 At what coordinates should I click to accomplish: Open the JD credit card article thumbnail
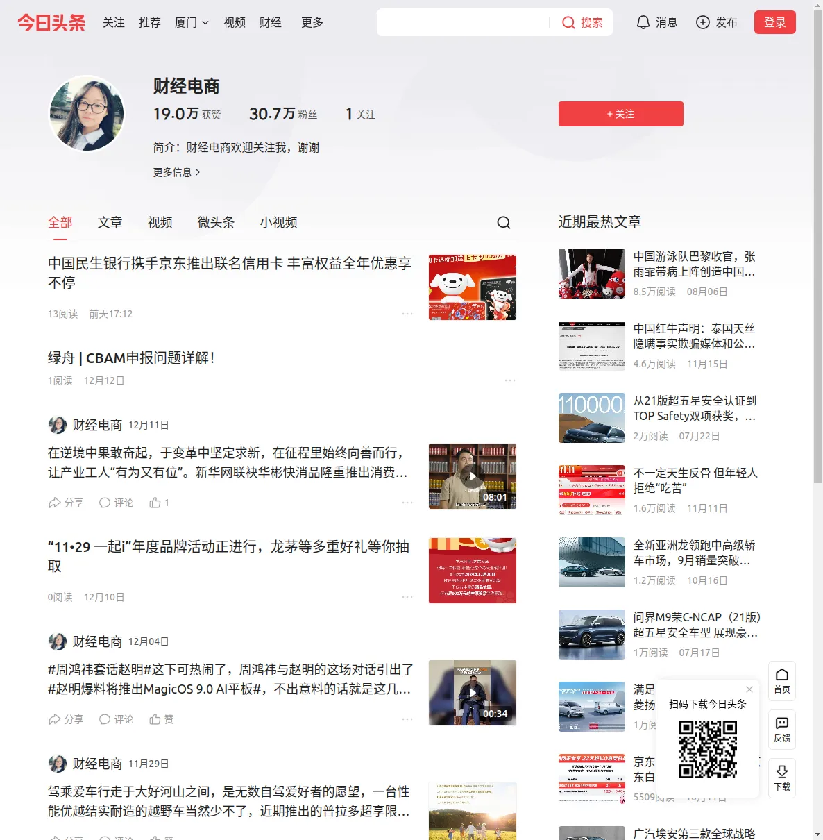coord(473,287)
